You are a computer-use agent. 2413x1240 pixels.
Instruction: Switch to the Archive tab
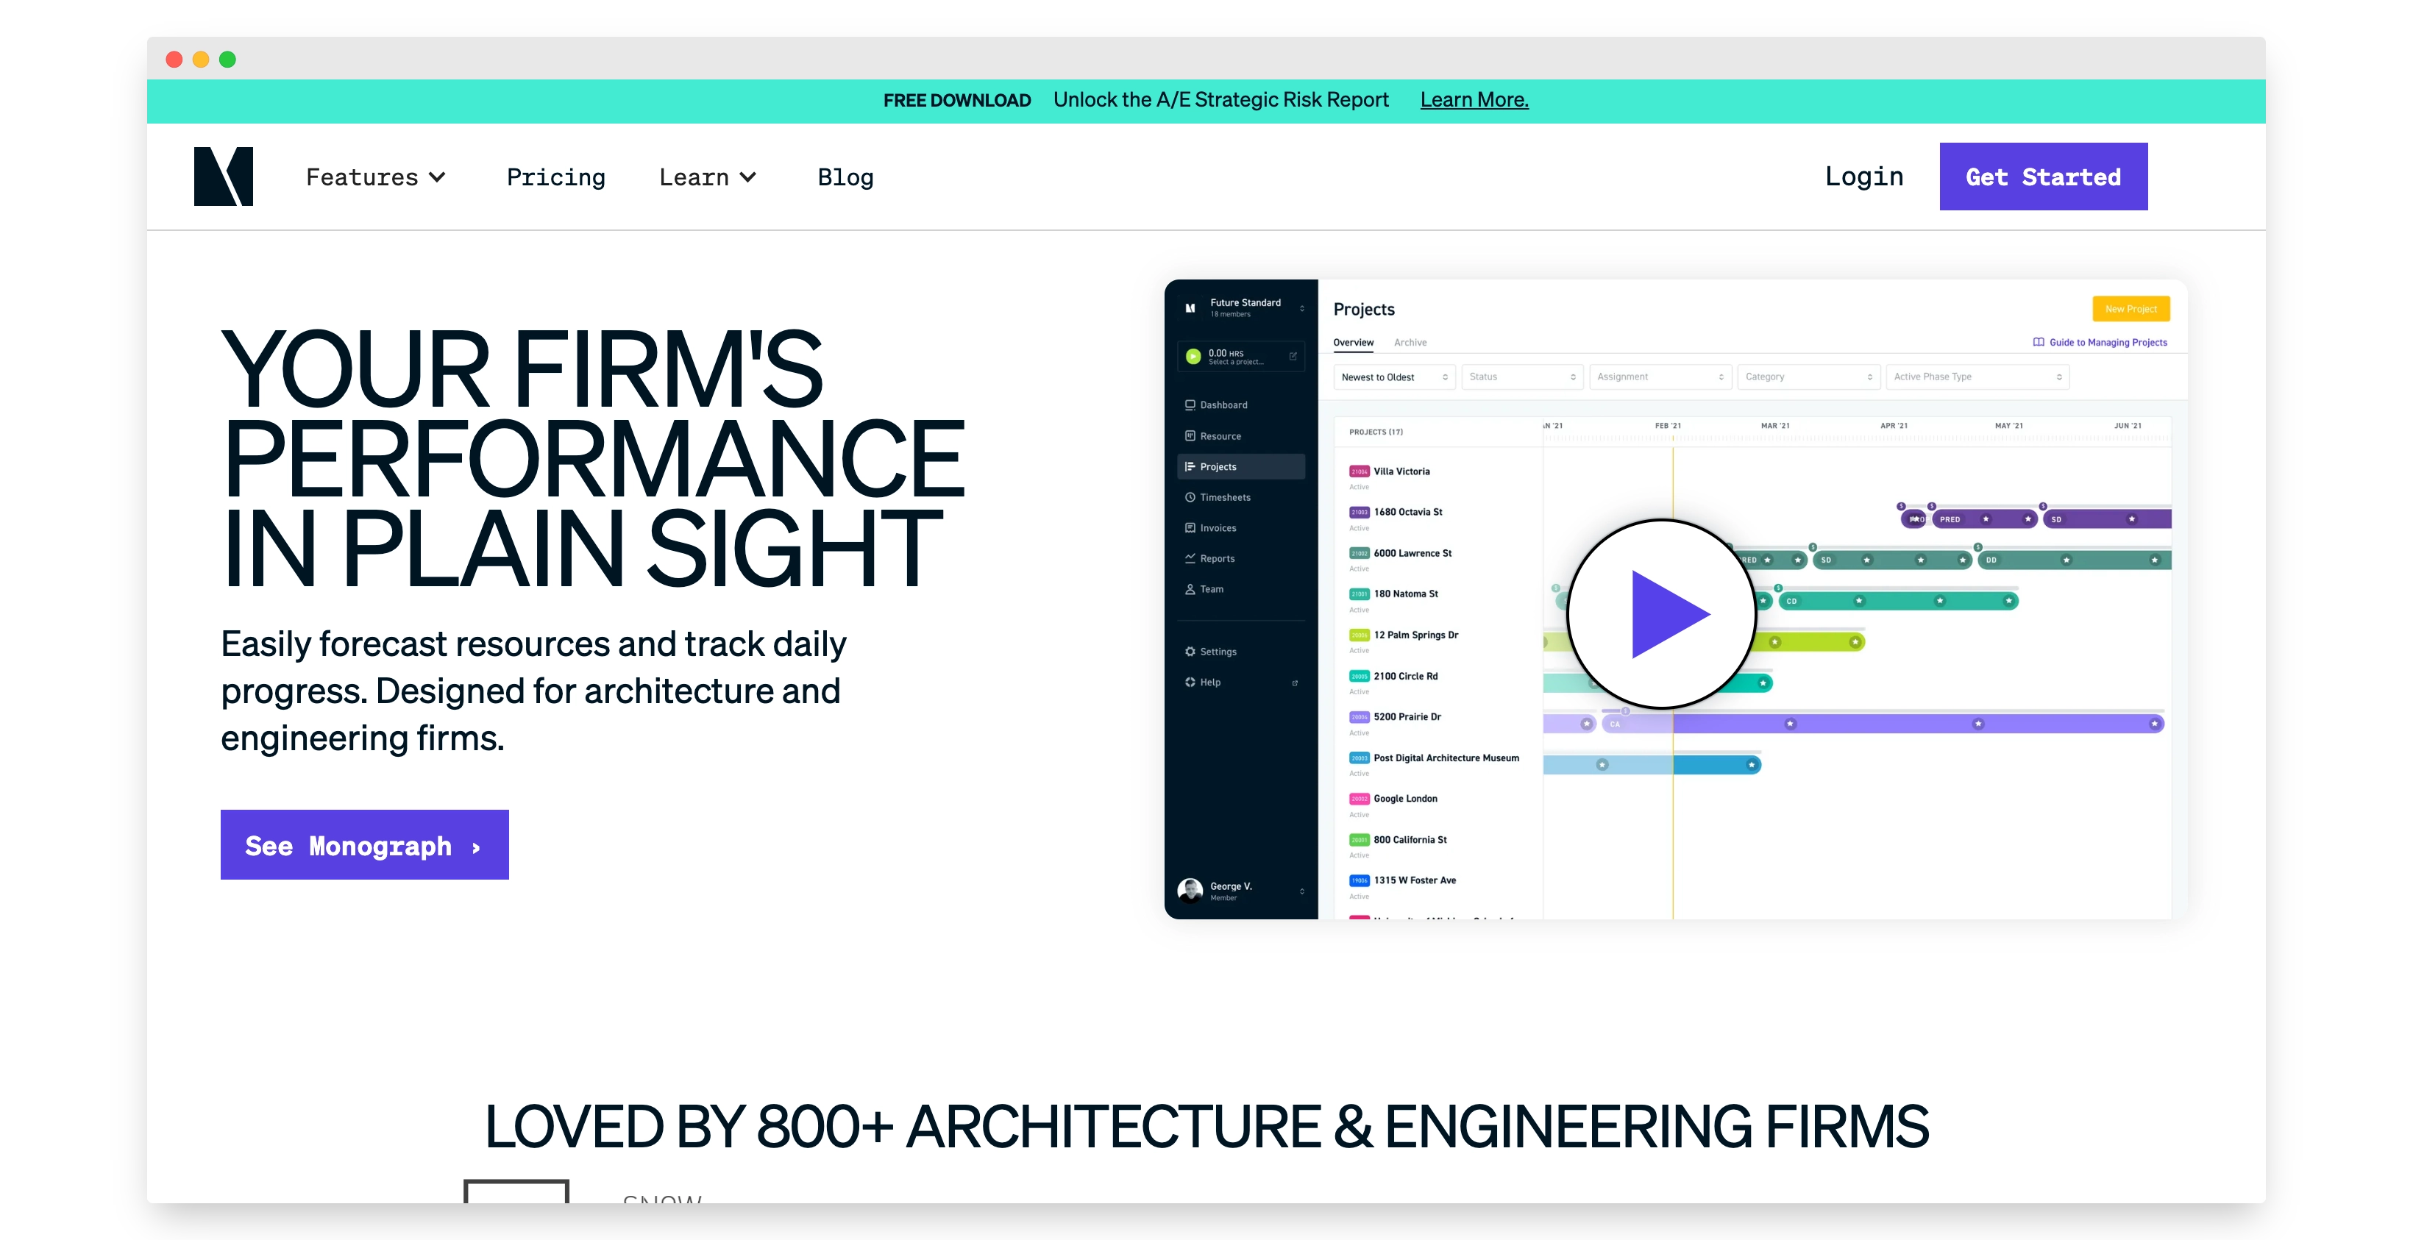point(1410,343)
